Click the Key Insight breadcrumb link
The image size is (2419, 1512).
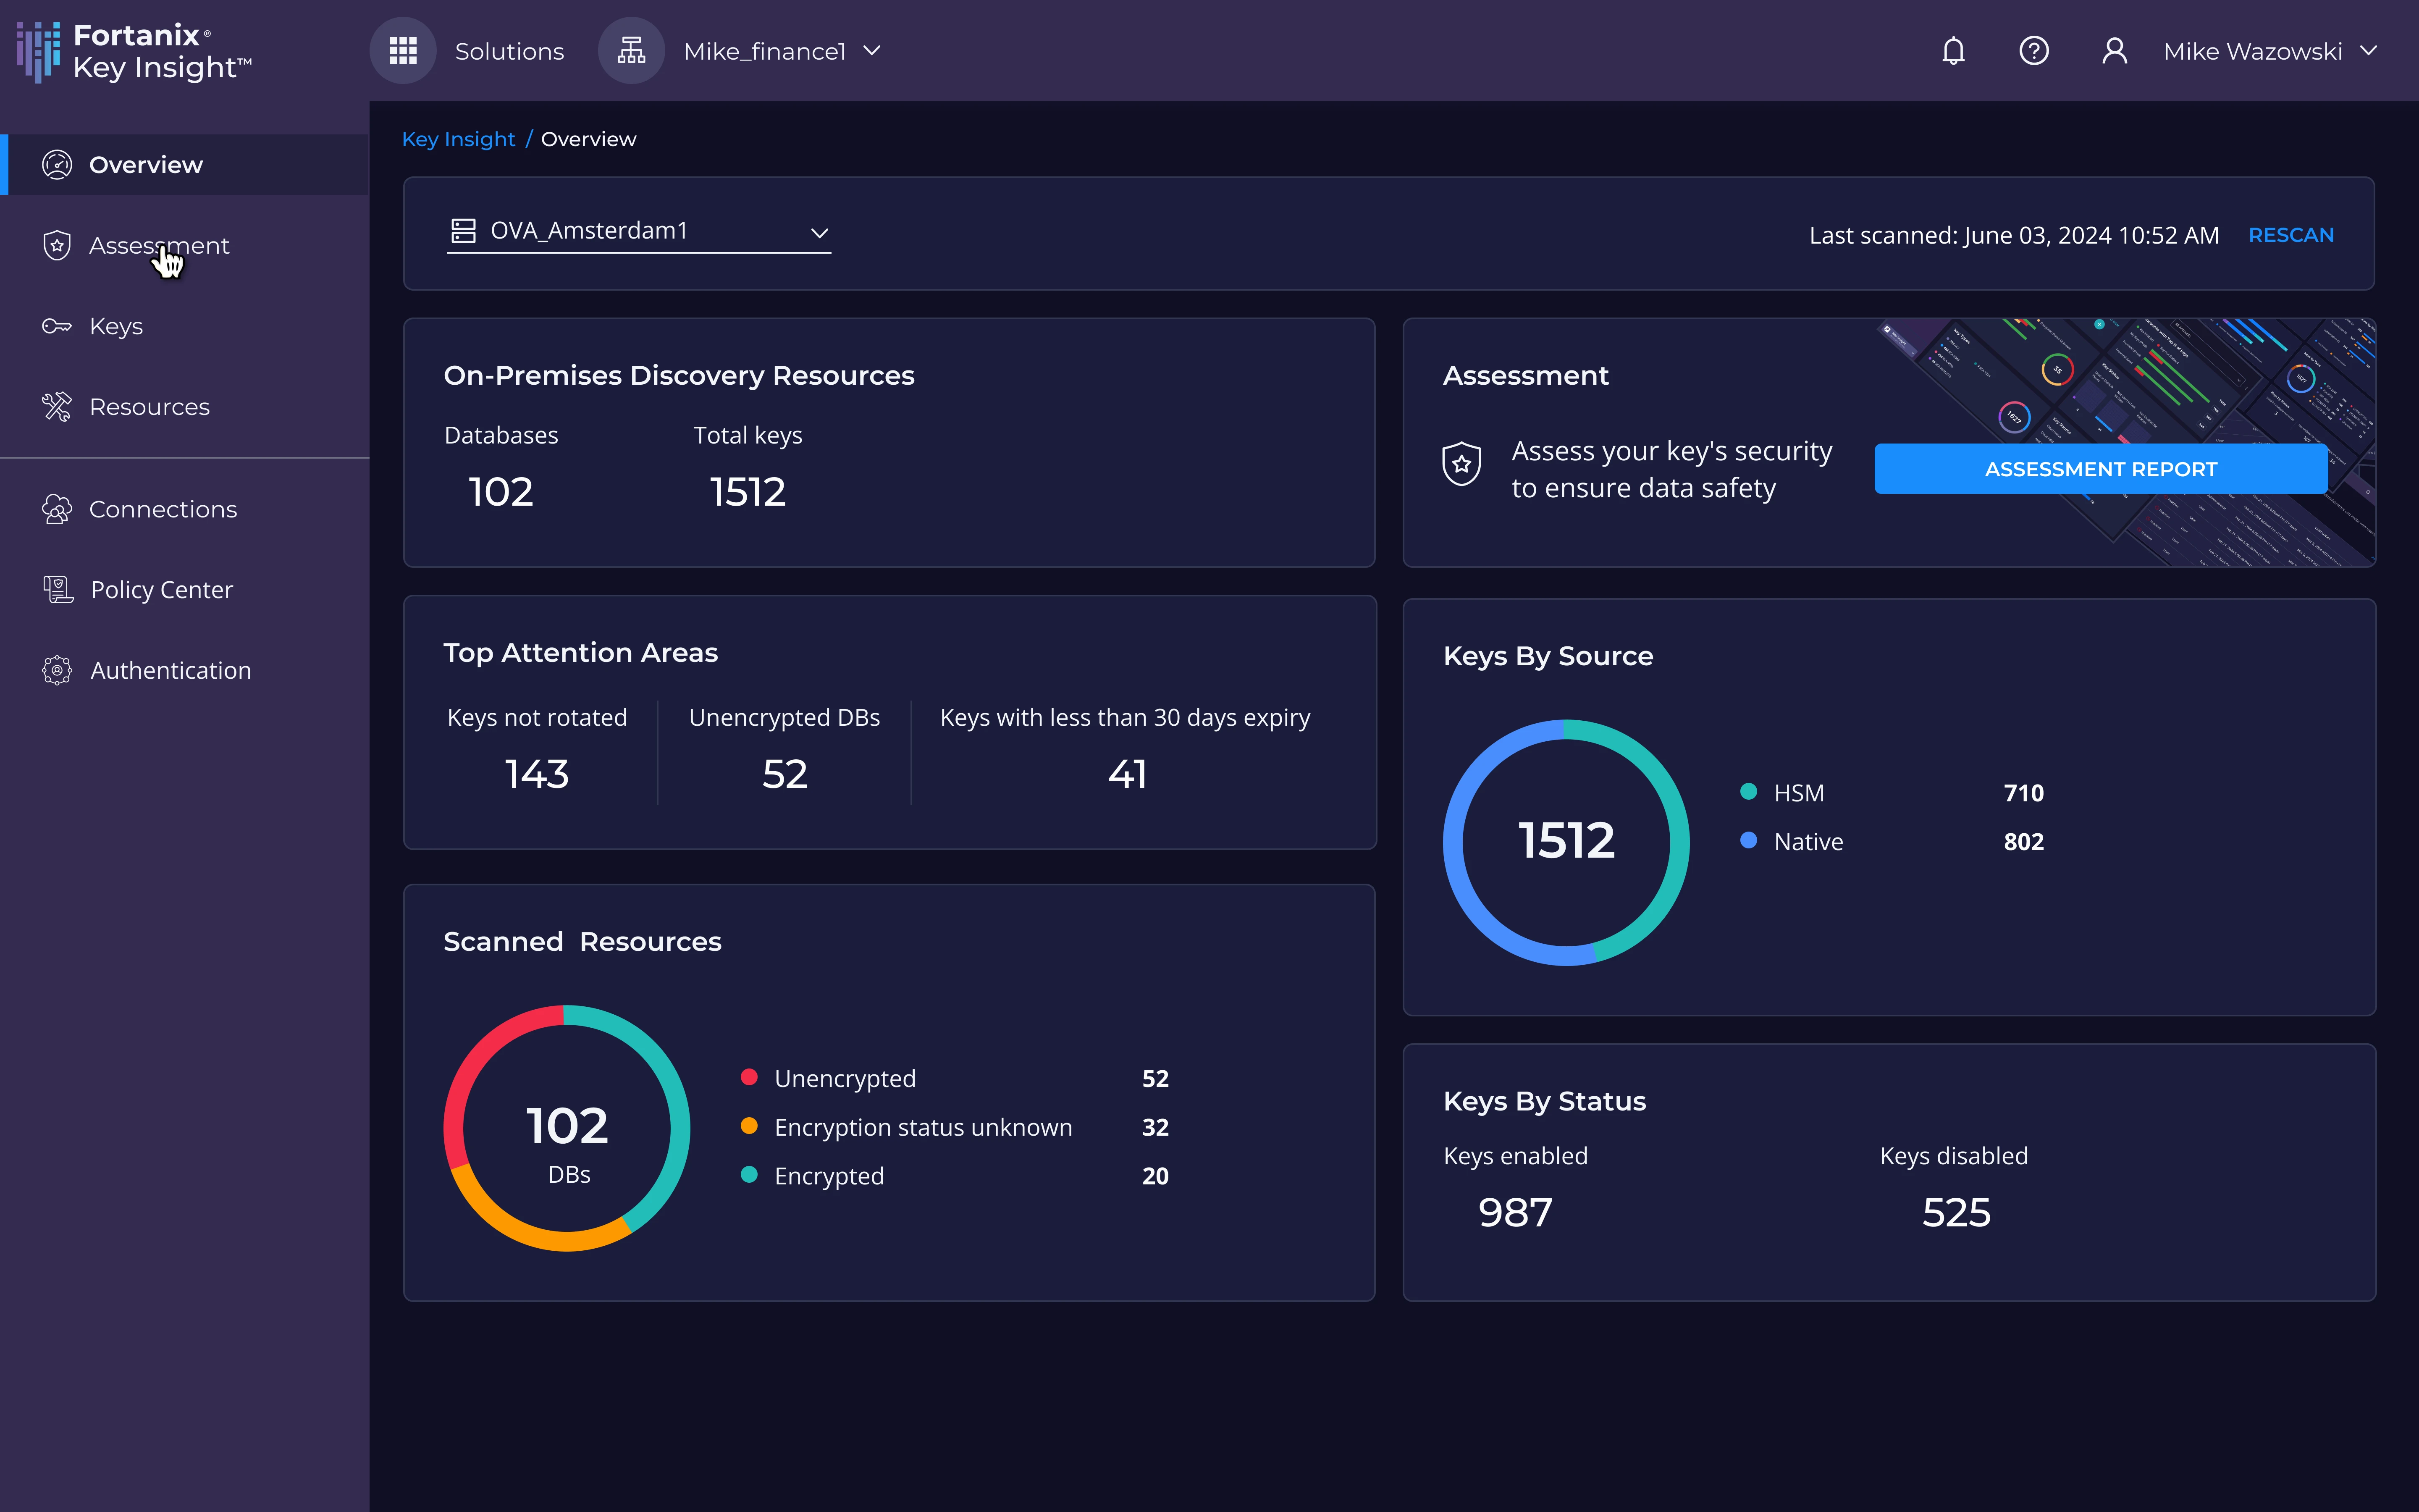[459, 139]
